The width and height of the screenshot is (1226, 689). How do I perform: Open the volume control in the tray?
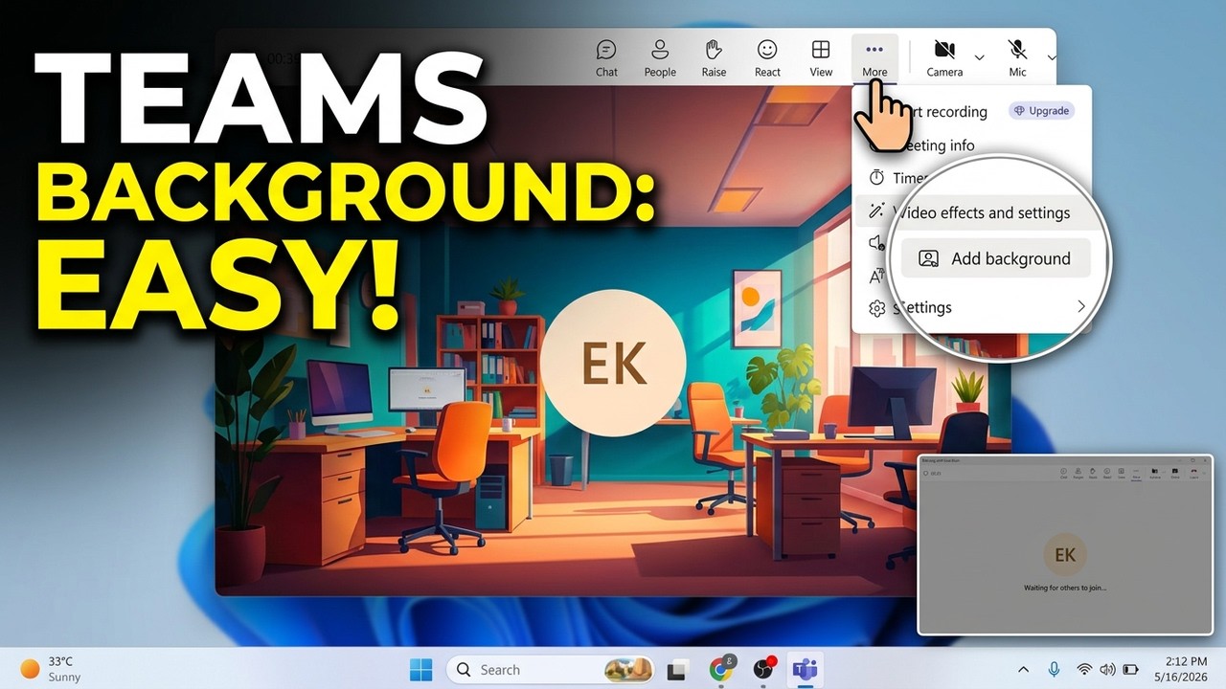pos(1108,670)
